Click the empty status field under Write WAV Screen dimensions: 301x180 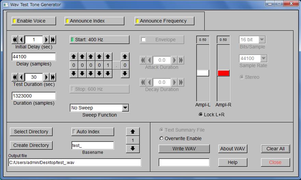[184, 162]
